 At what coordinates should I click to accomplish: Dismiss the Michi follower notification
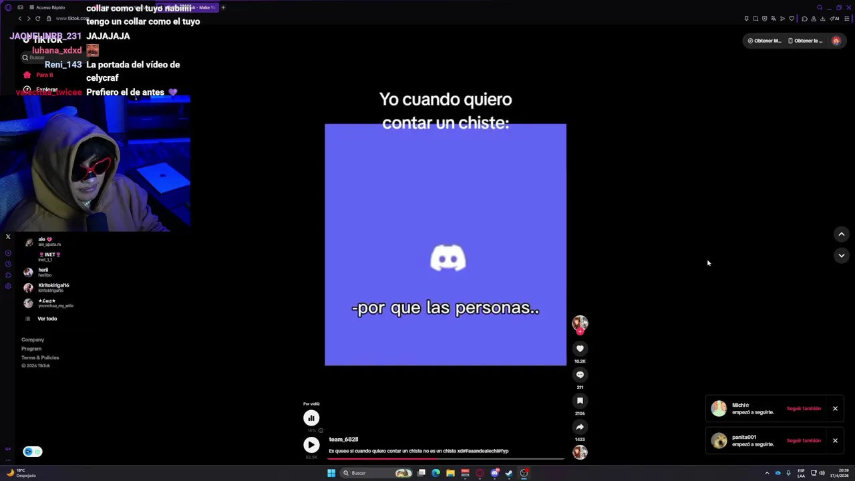coord(835,409)
